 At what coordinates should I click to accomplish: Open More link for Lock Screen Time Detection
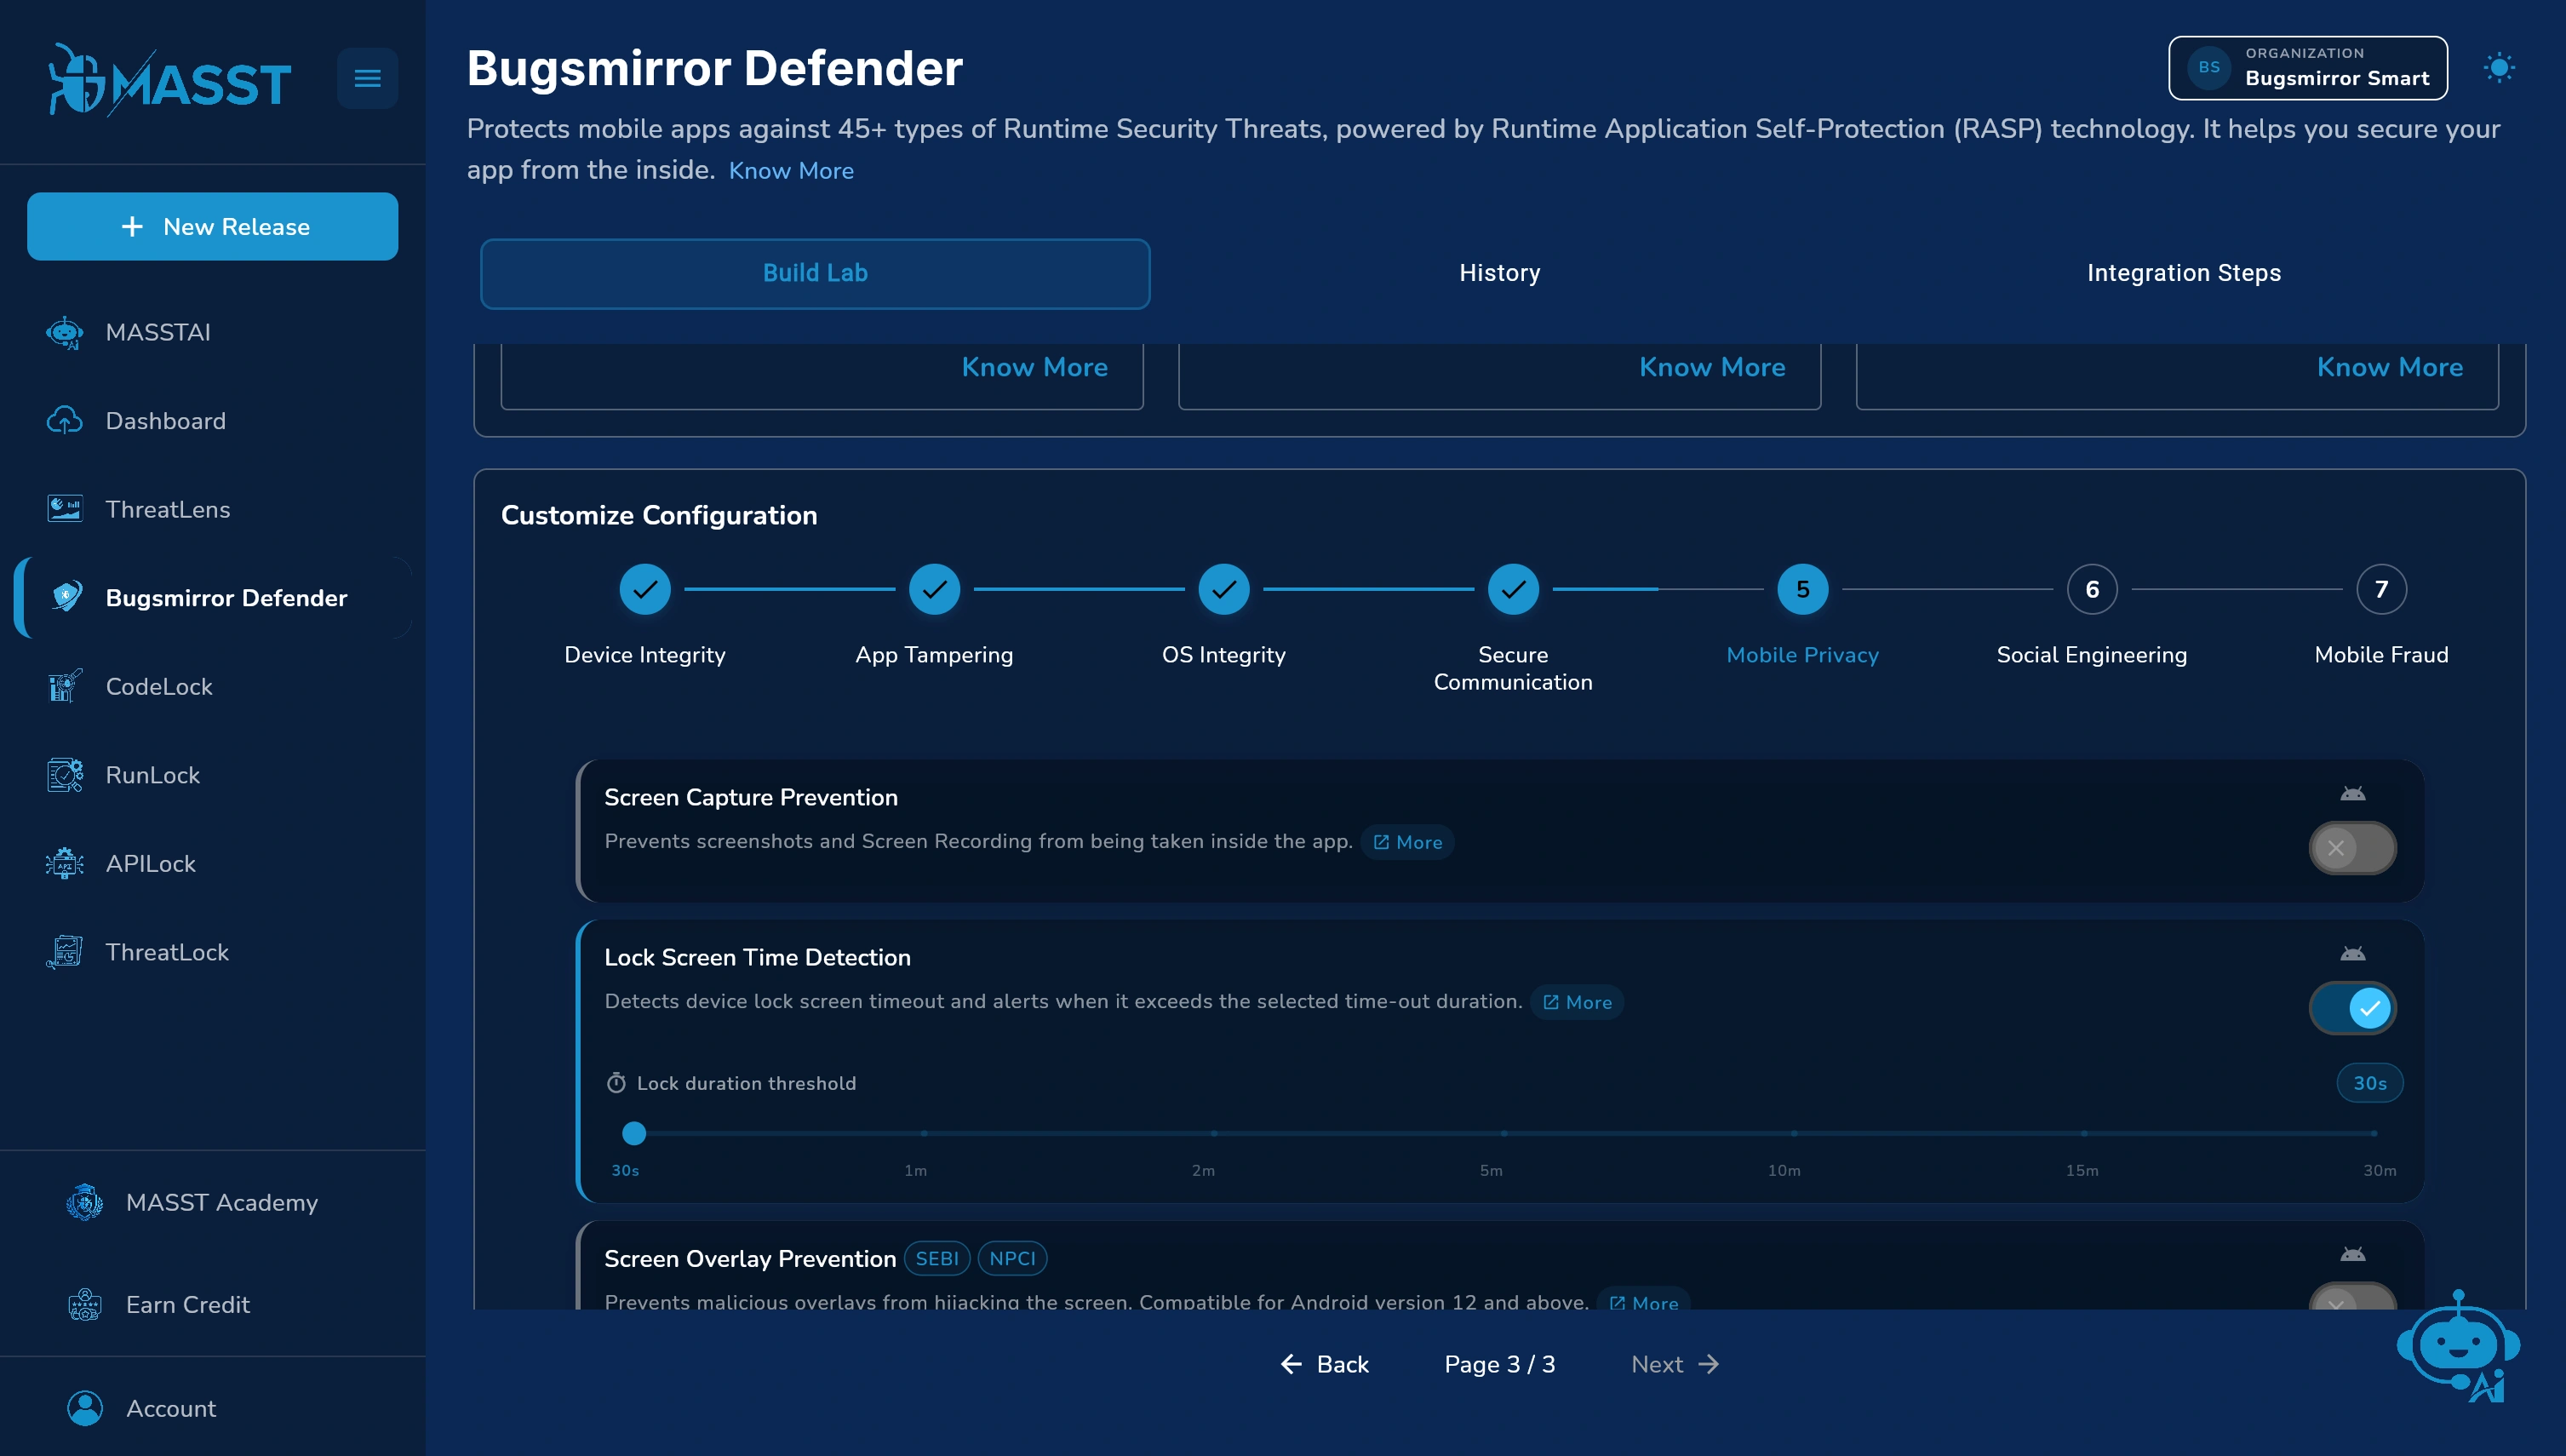pos(1577,1002)
